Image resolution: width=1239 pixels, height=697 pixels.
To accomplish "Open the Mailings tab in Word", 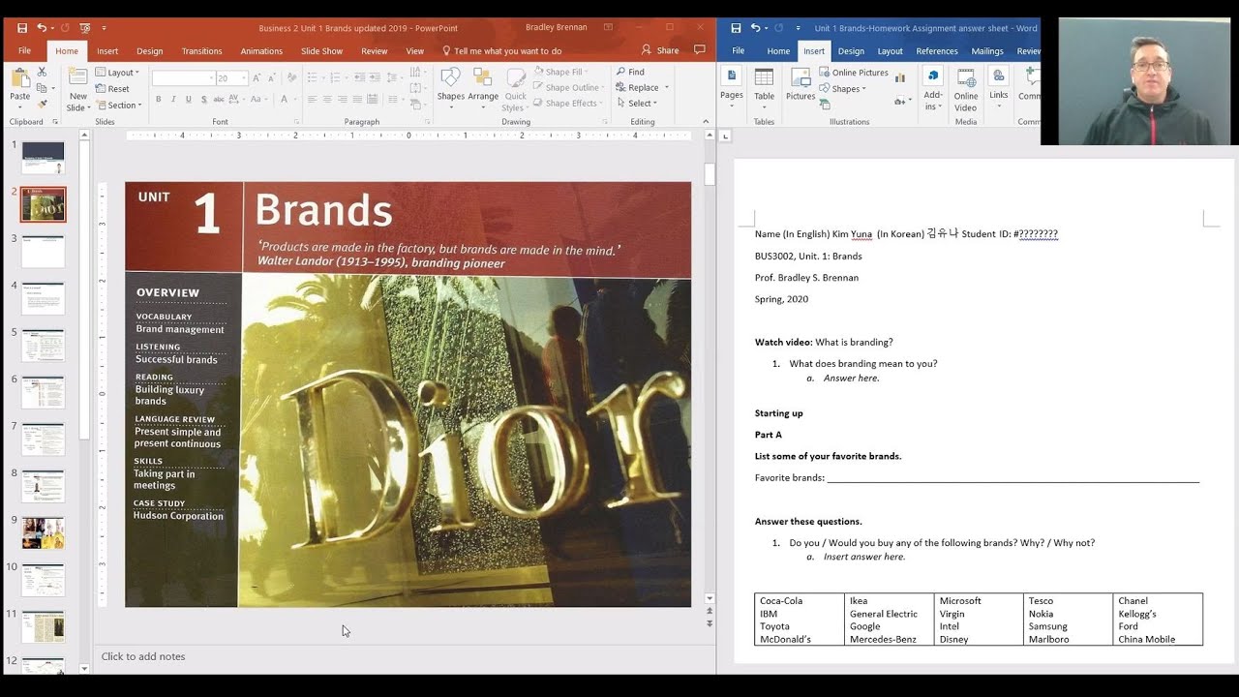I will click(x=987, y=51).
